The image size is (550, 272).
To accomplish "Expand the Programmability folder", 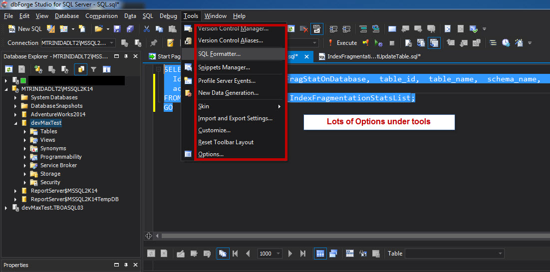I will pos(25,157).
